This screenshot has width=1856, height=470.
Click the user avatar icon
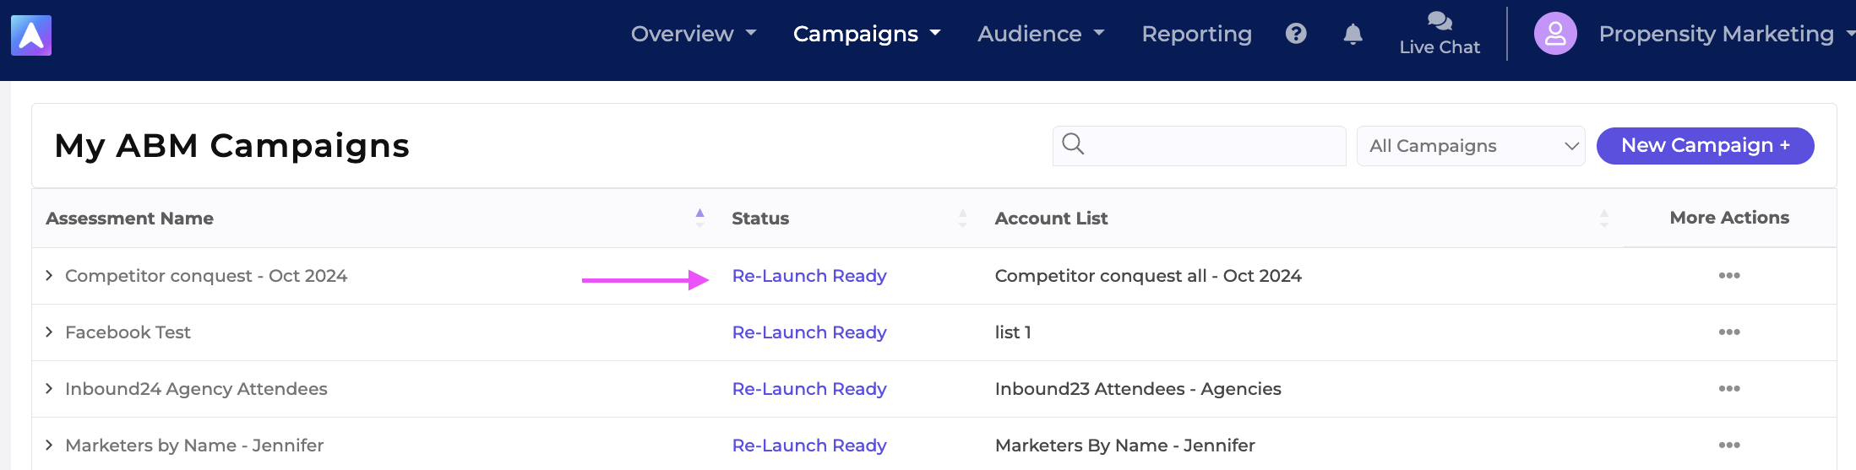[x=1555, y=34]
